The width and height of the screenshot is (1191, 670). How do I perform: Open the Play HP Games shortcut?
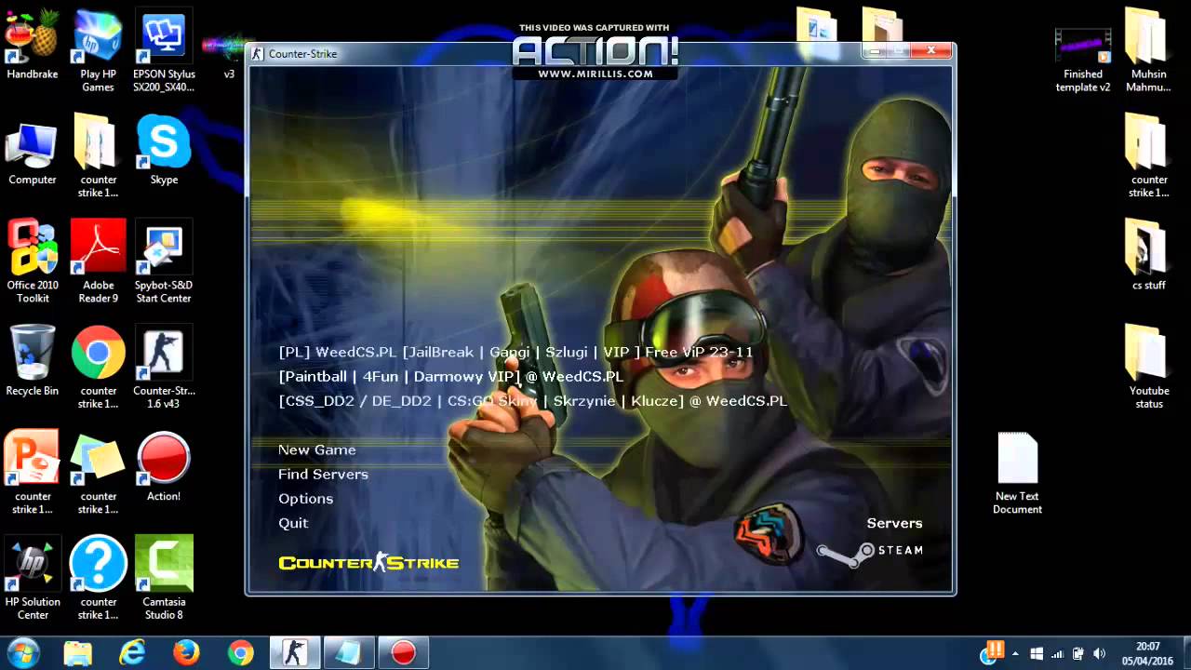(98, 50)
